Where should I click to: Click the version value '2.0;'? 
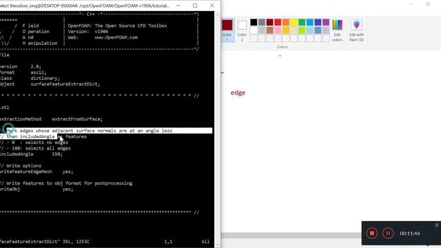click(36, 66)
